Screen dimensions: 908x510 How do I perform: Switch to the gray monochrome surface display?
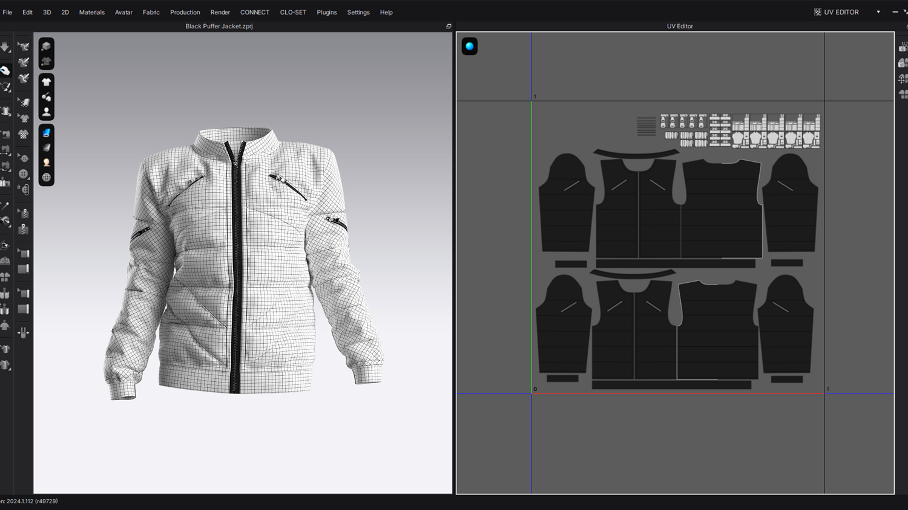point(47,147)
